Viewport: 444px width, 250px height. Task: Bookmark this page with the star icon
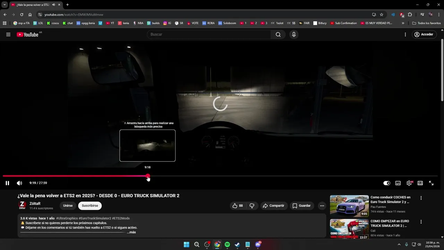click(382, 15)
